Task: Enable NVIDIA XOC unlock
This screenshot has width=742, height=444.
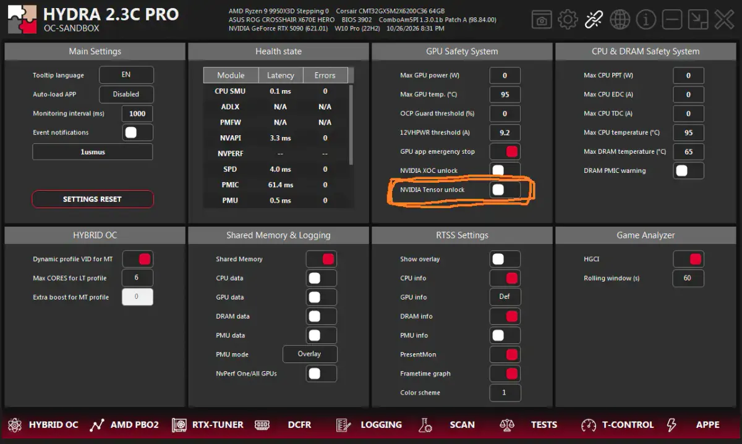Action: tap(505, 170)
